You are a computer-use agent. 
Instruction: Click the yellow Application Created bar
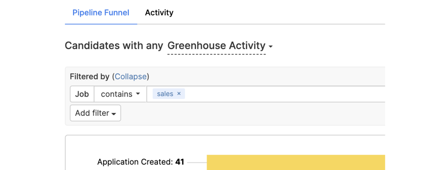[x=296, y=162]
